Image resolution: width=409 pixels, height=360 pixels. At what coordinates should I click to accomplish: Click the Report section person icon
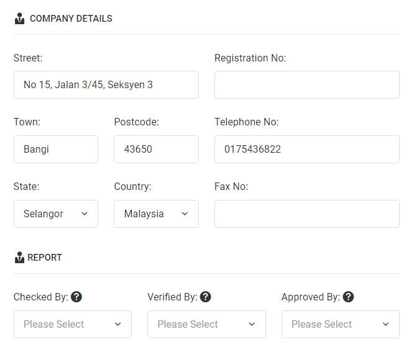click(x=19, y=258)
